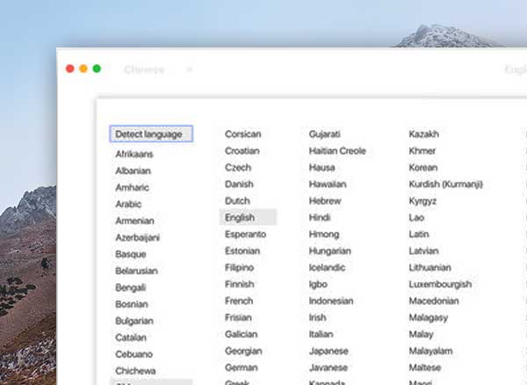Choose Bengali language
The height and width of the screenshot is (385, 527).
pyautogui.click(x=131, y=287)
